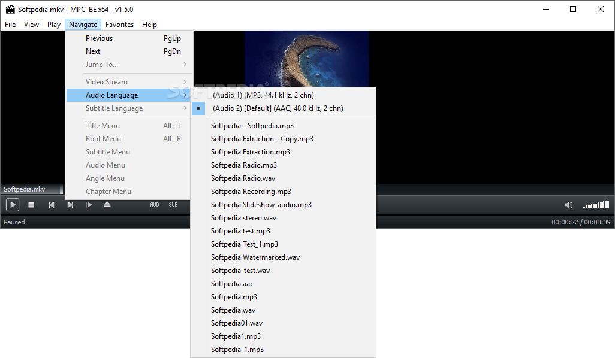Click the video frame image
The height and width of the screenshot is (358, 615).
point(307,59)
